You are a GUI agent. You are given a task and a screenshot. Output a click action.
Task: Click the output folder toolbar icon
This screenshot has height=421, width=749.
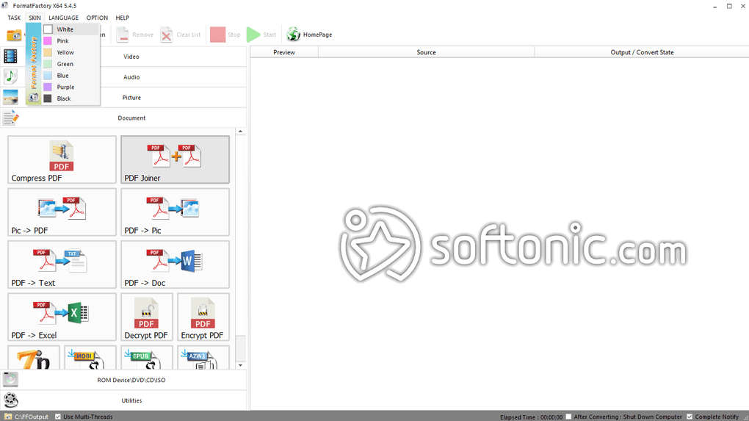pyautogui.click(x=14, y=35)
